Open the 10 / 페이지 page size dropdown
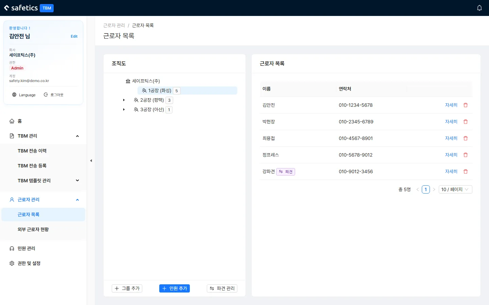This screenshot has width=489, height=305. [455, 189]
